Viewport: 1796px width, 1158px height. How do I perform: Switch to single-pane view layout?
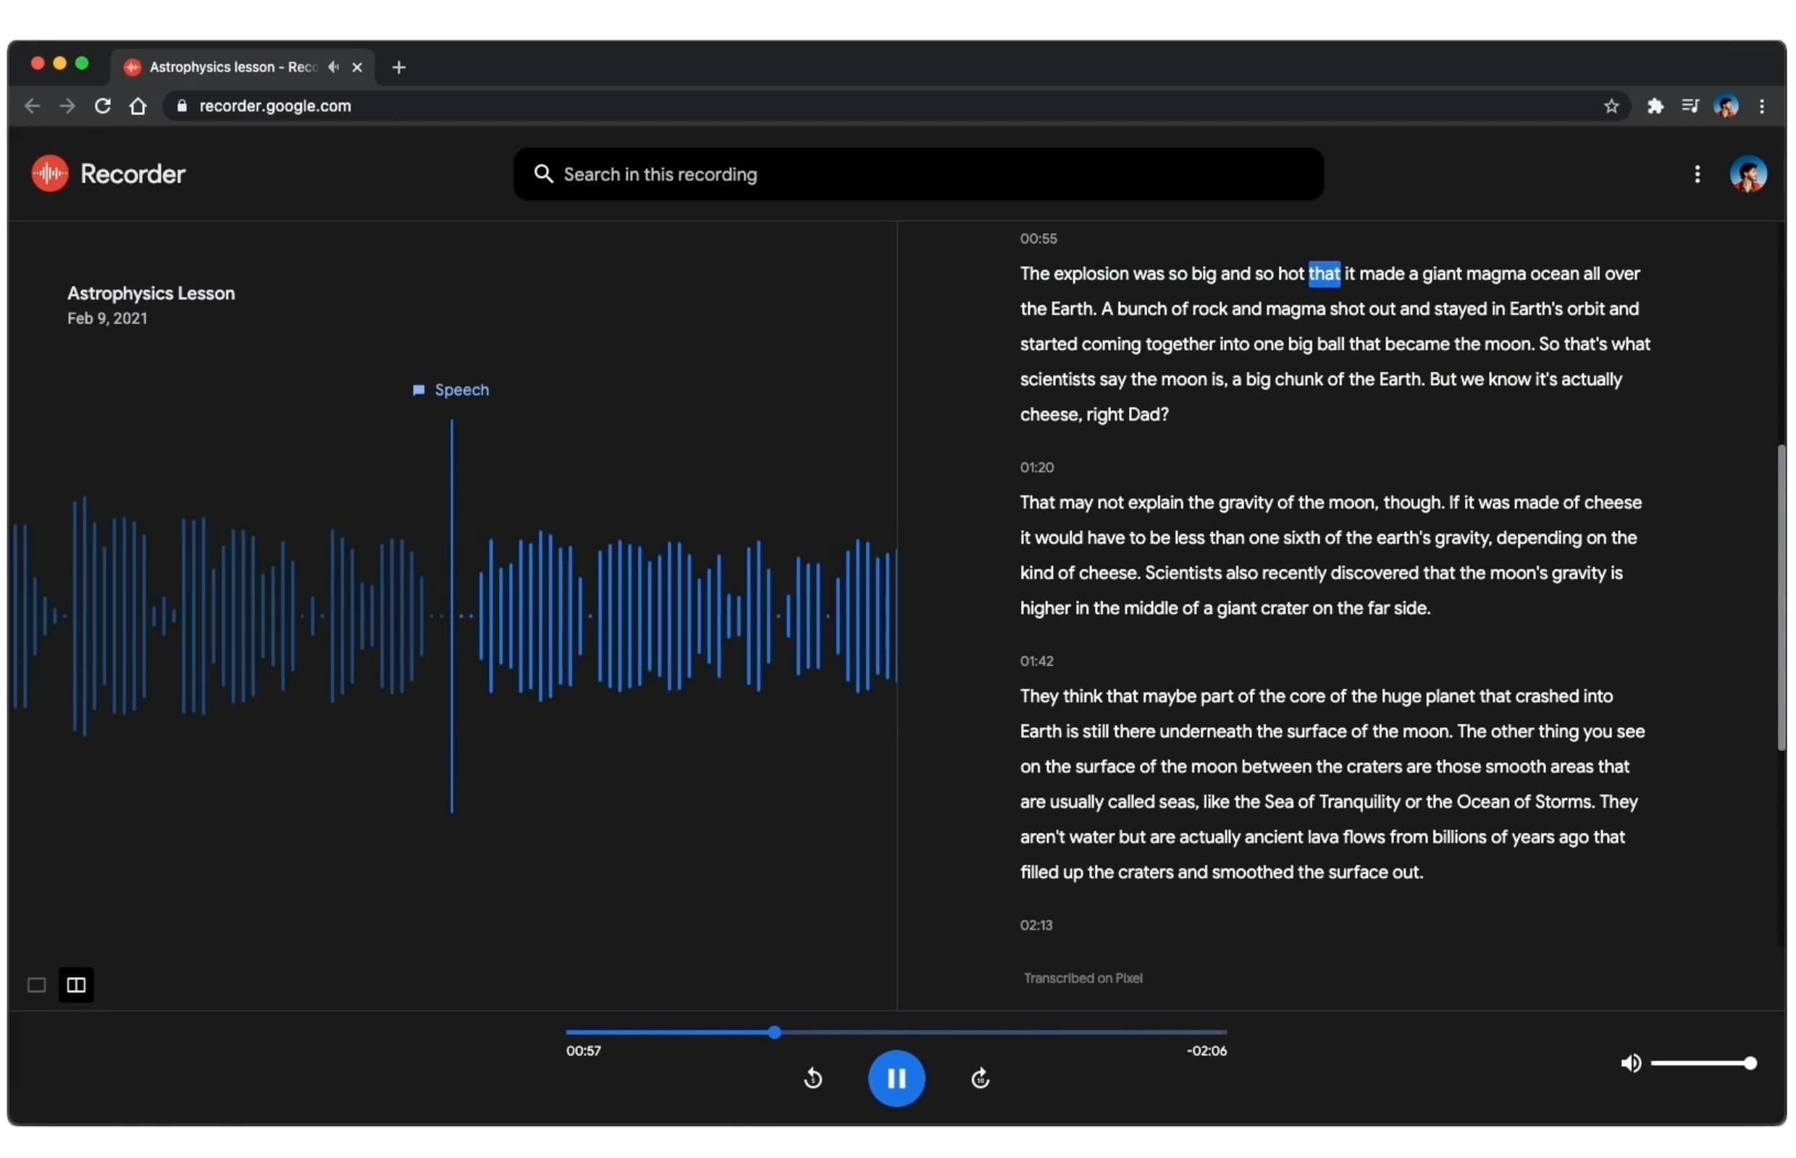click(36, 984)
